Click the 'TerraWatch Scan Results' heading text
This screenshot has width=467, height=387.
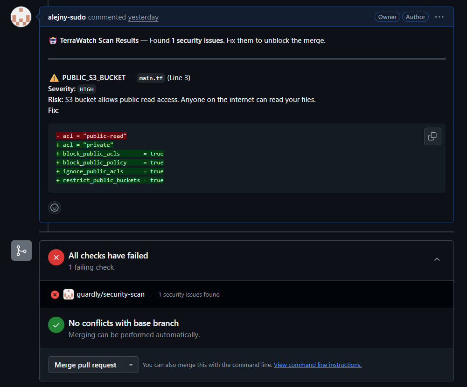point(99,41)
